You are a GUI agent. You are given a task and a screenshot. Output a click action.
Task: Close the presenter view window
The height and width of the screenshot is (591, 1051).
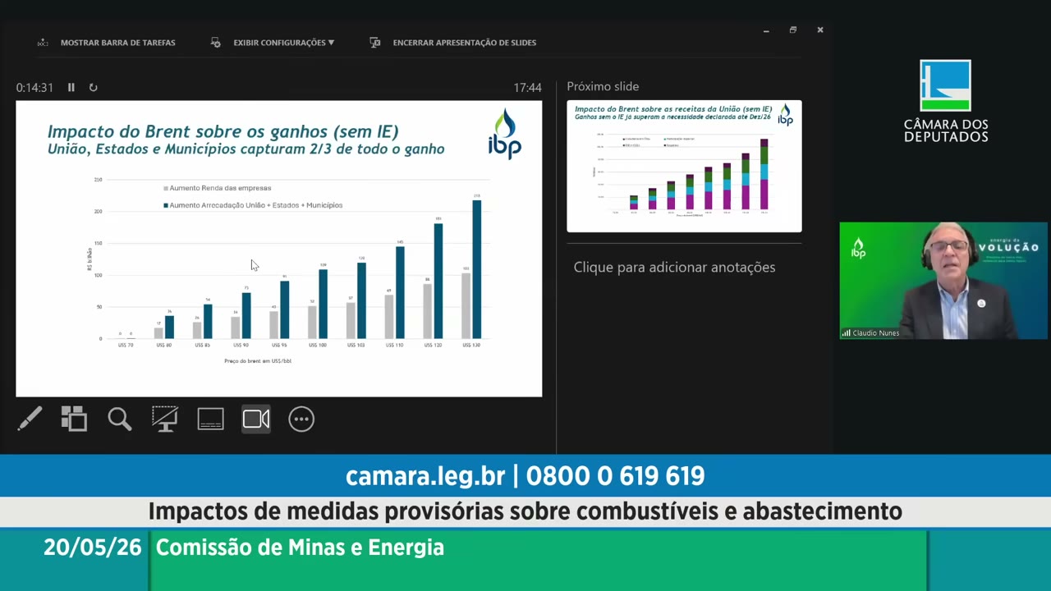coord(820,30)
